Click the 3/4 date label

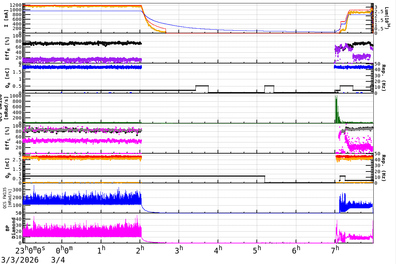tap(58, 260)
